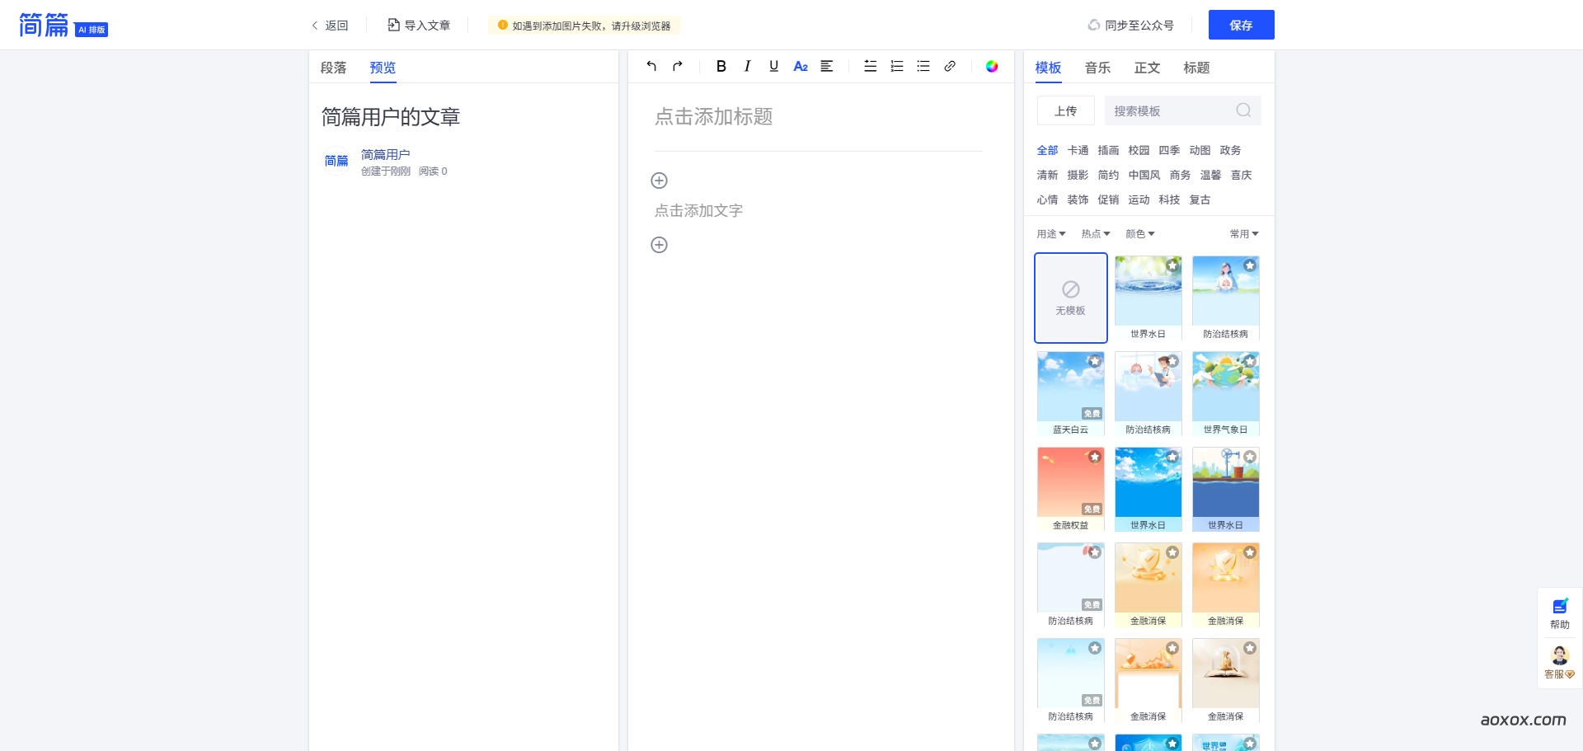Click the redo icon in the editor toolbar

point(677,66)
